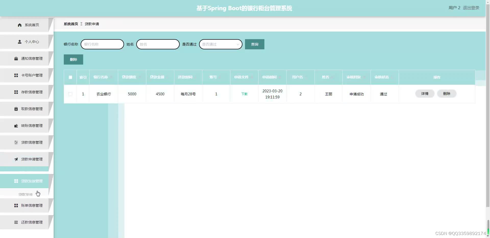The width and height of the screenshot is (490, 238).
Task: Focus the 银行名称 input field
Action: pyautogui.click(x=102, y=44)
